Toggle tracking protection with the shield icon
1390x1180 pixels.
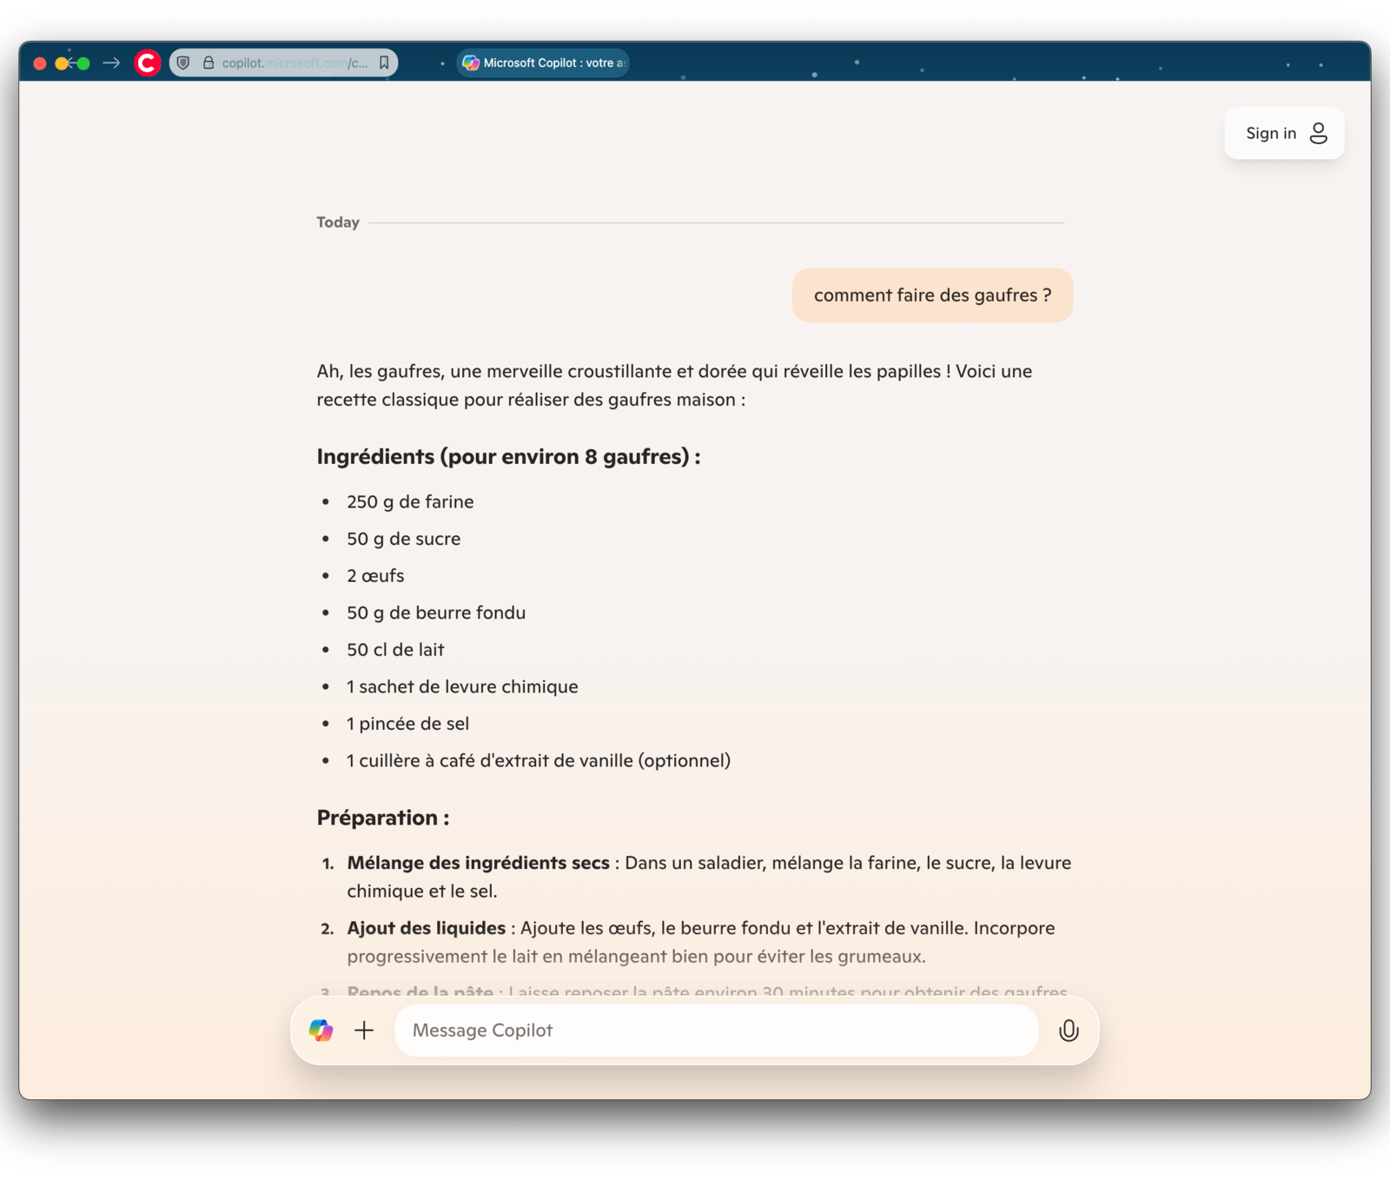point(182,62)
